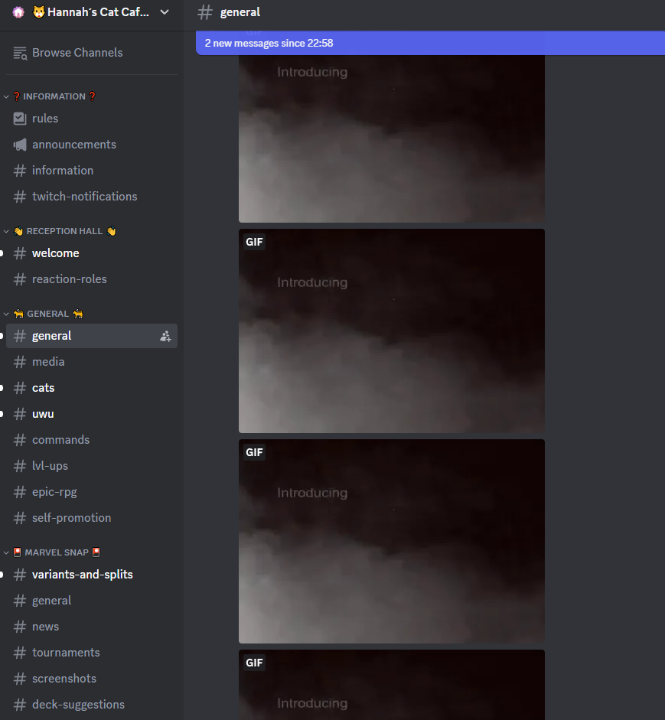This screenshot has height=720, width=665.
Task: Click the hash icon in the channel header
Action: point(204,12)
